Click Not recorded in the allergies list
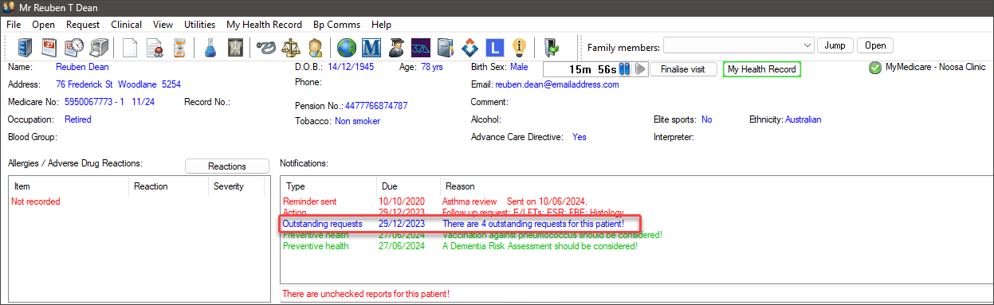 tap(36, 201)
